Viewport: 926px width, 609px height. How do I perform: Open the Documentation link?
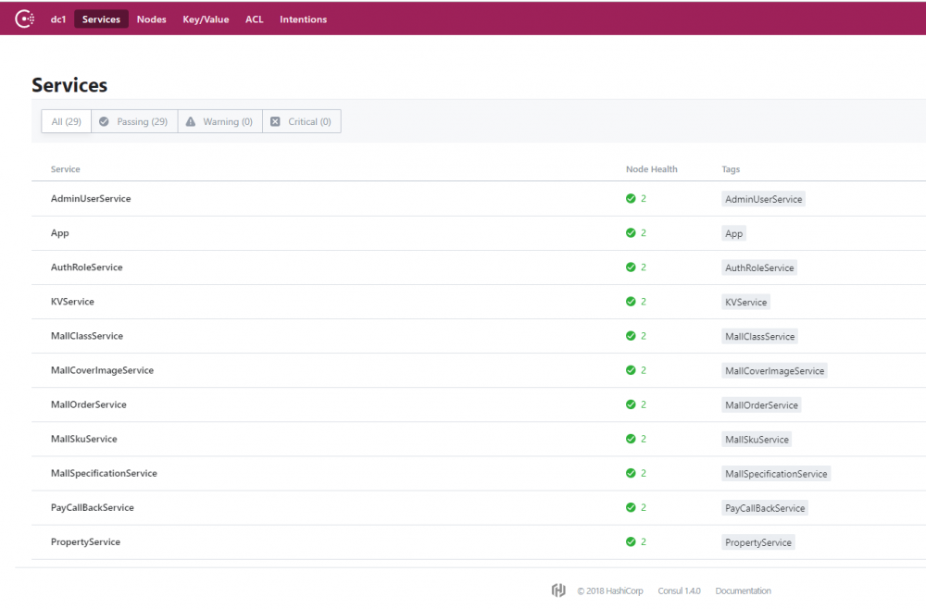[x=743, y=590]
